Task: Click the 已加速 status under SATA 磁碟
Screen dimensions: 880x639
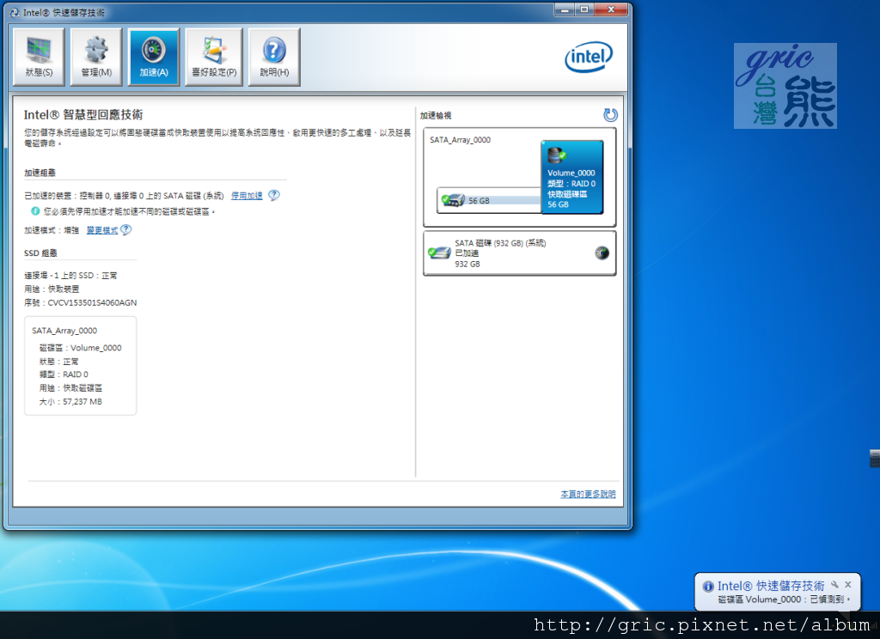Action: click(467, 253)
